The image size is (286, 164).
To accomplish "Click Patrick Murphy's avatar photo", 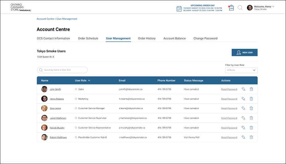I will point(44,128).
